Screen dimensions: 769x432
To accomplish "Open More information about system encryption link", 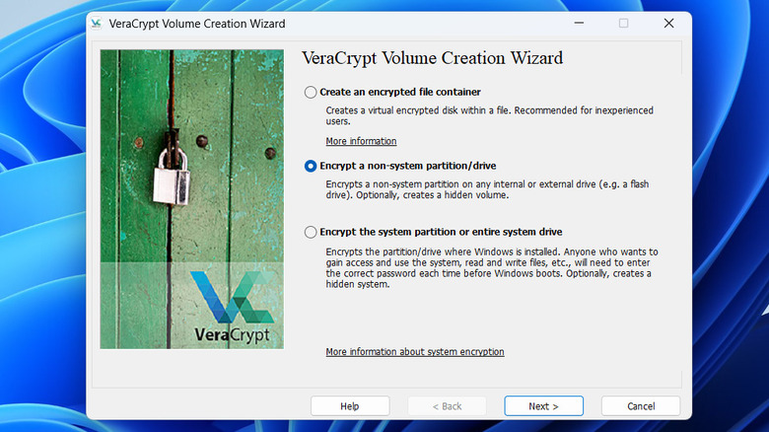I will pyautogui.click(x=415, y=352).
